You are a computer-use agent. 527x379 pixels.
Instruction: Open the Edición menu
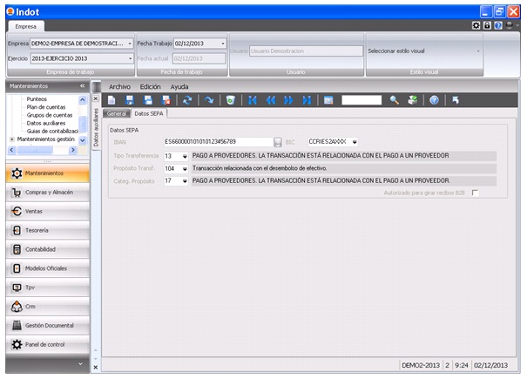click(150, 87)
